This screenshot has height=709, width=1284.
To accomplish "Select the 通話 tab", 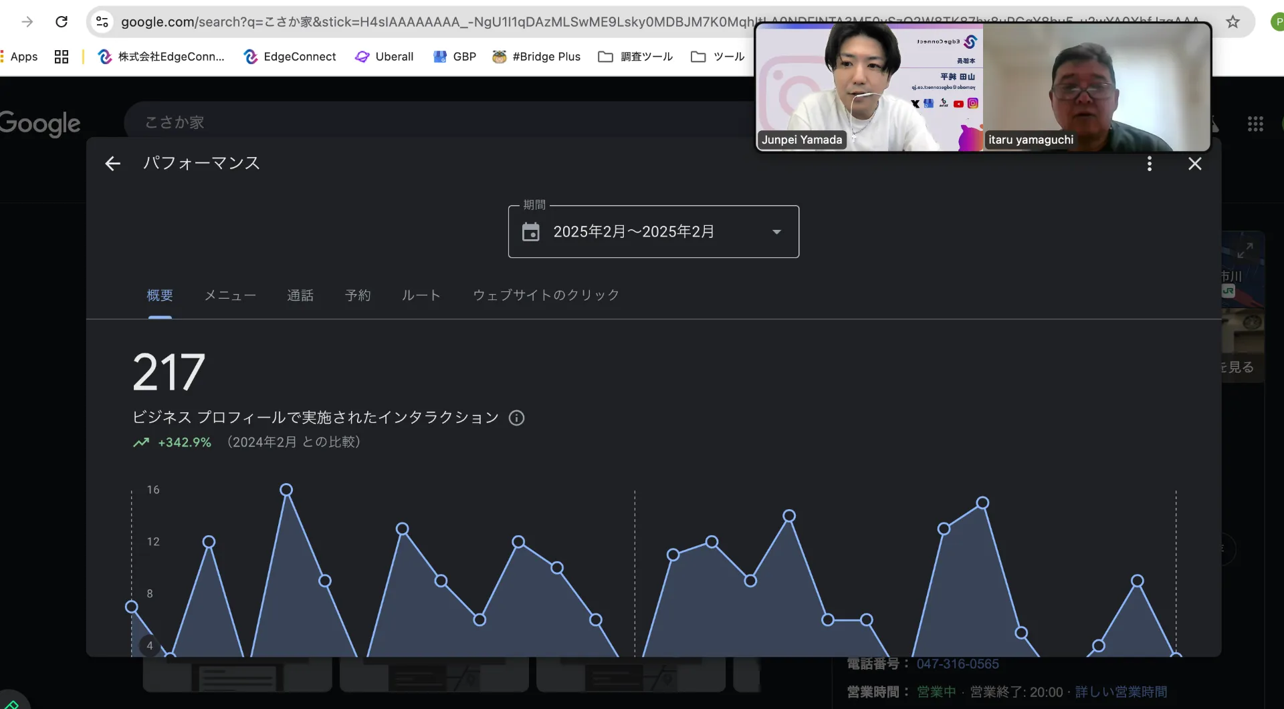I will coord(300,295).
